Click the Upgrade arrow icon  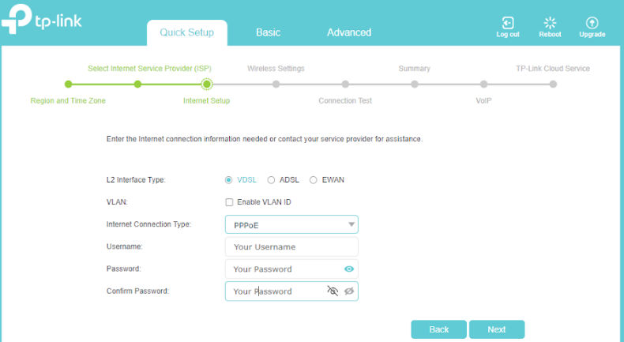[592, 23]
